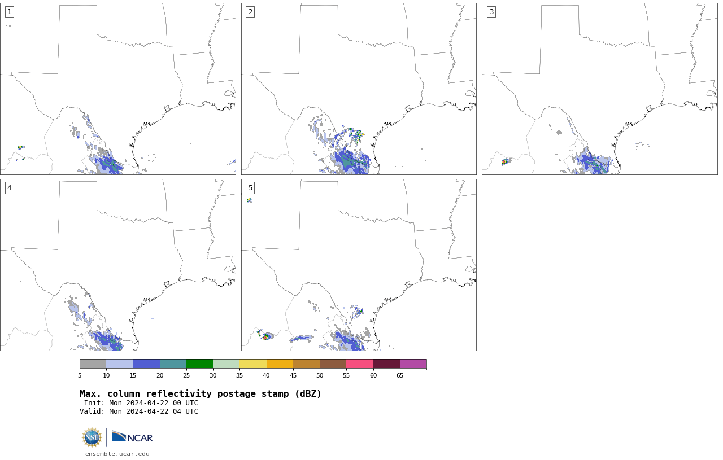
Task: Open ensemble member 3 reflectivity map
Action: [x=600, y=89]
